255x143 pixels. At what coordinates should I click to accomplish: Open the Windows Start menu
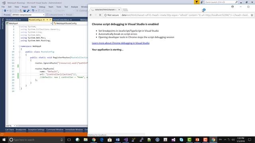pos(4,139)
